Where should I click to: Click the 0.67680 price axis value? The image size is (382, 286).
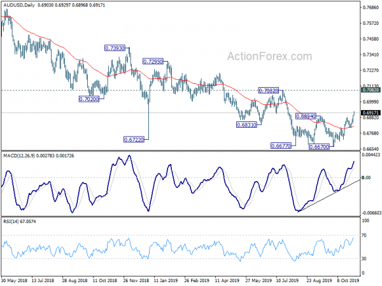pos(371,133)
